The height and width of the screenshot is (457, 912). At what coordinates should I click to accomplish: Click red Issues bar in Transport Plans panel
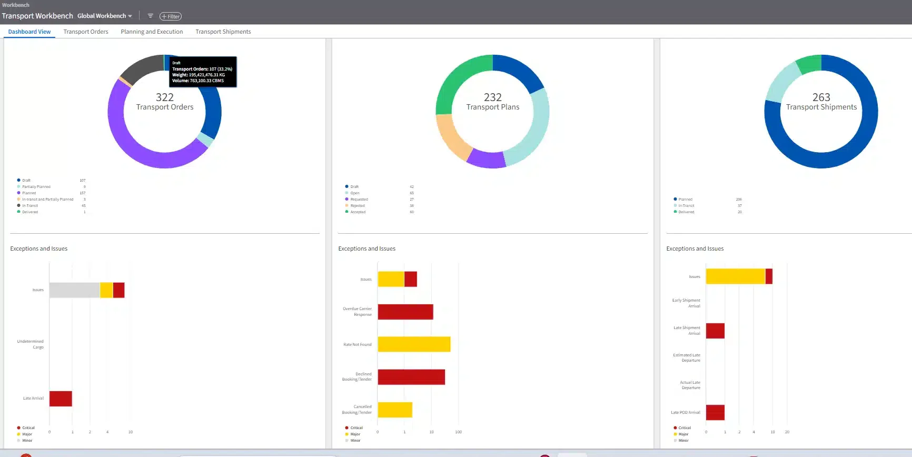[x=411, y=279]
